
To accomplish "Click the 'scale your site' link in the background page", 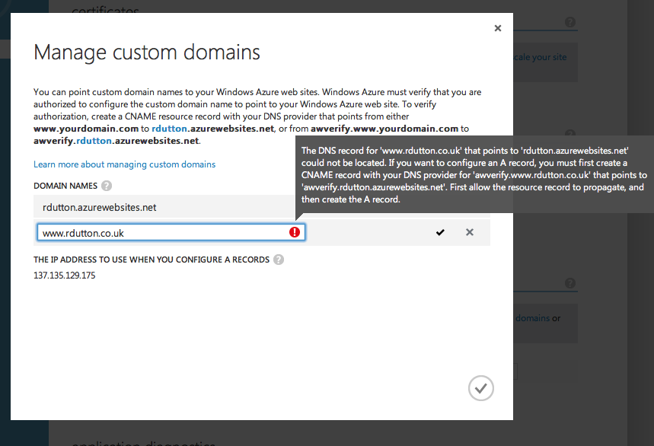I will [x=540, y=57].
